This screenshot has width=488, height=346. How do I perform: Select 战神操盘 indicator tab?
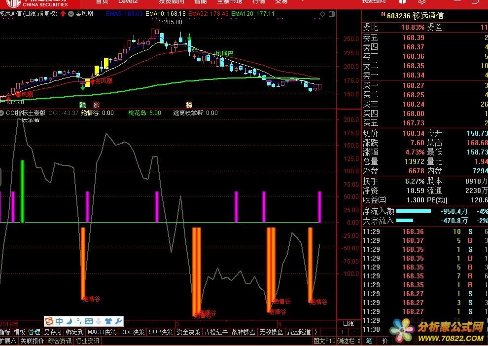[x=244, y=332]
